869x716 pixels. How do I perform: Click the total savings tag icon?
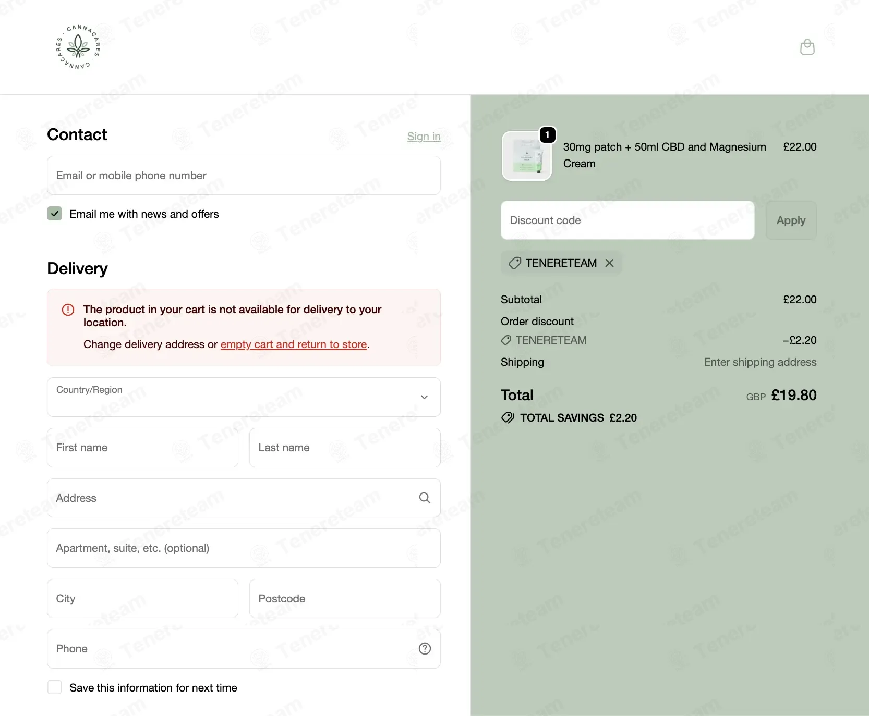pos(508,418)
